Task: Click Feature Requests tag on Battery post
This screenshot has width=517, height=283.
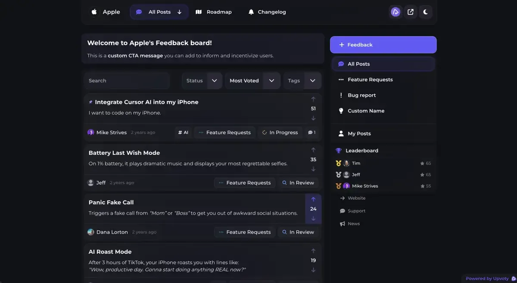Action: click(245, 183)
